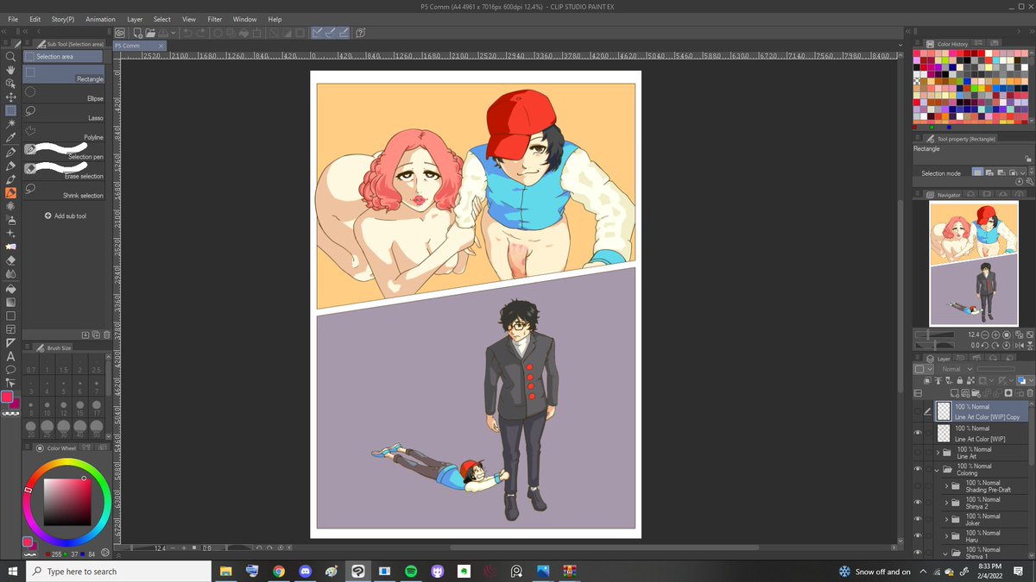Hide the Joker folder layer

coord(918,519)
